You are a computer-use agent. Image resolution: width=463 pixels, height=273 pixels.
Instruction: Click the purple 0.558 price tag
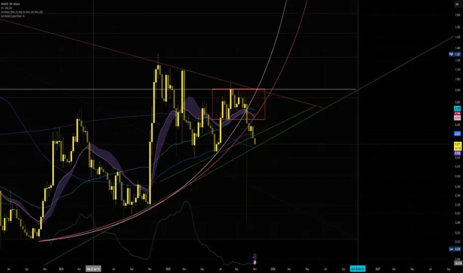[x=458, y=153]
